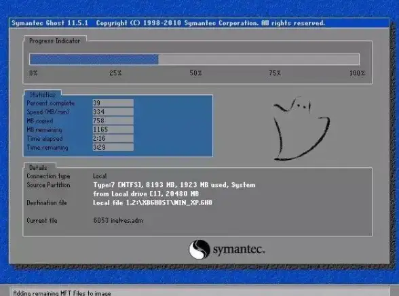Image resolution: width=399 pixels, height=296 pixels.
Task: Click the status bar message at bottom
Action: [x=62, y=293]
